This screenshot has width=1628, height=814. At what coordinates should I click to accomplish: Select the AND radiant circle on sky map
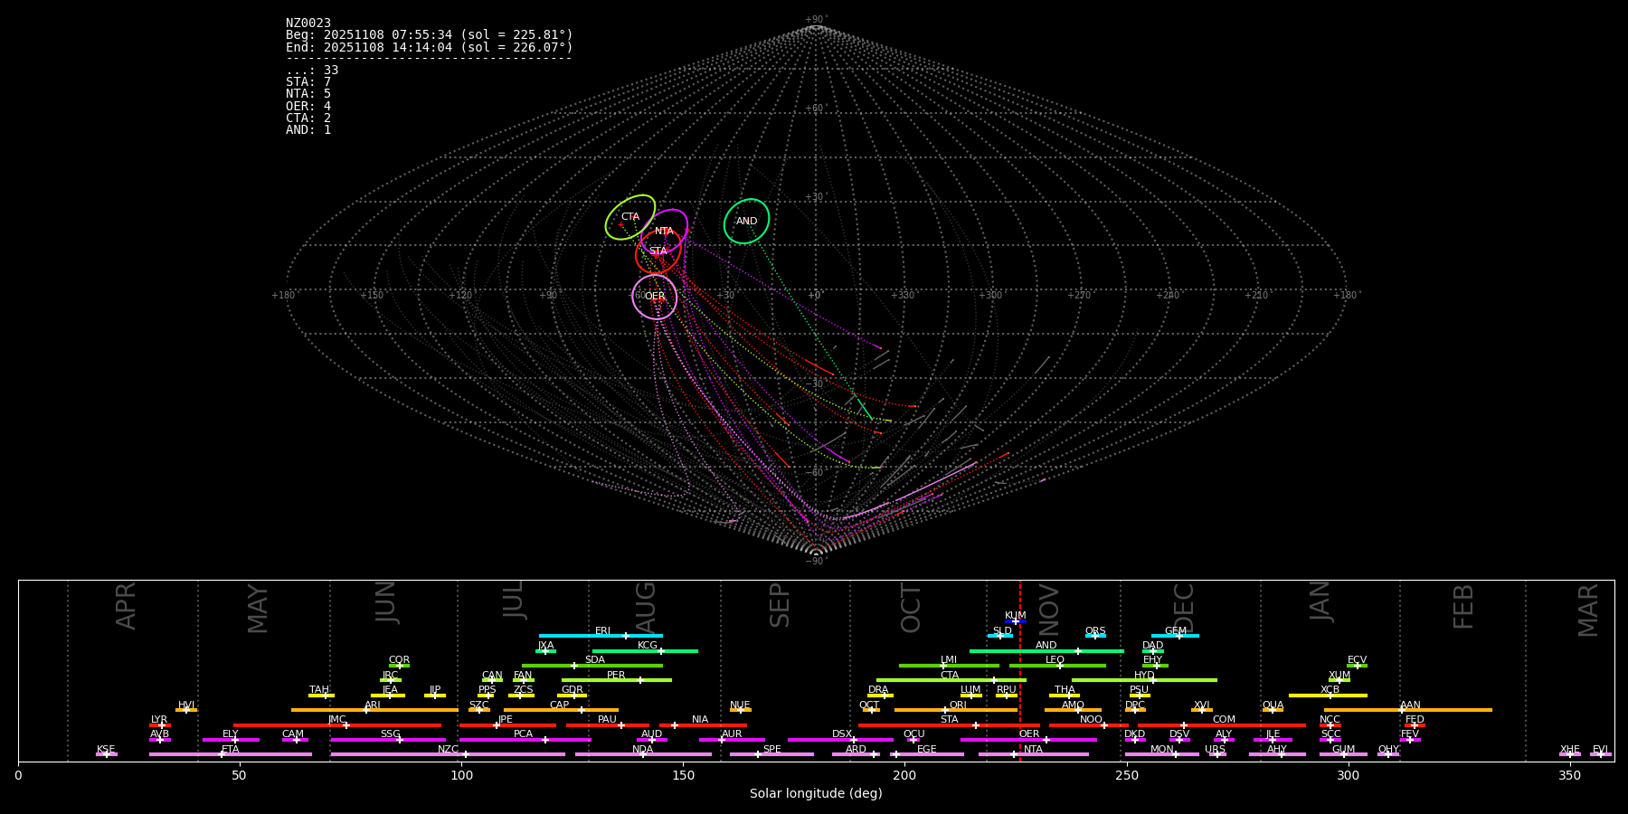point(746,221)
